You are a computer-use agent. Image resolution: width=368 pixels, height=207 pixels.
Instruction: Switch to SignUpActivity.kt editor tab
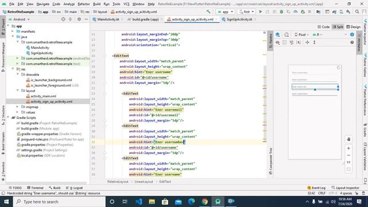click(x=239, y=19)
